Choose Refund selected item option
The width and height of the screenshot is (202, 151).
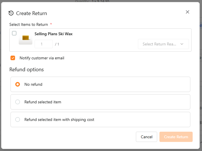tap(100, 102)
